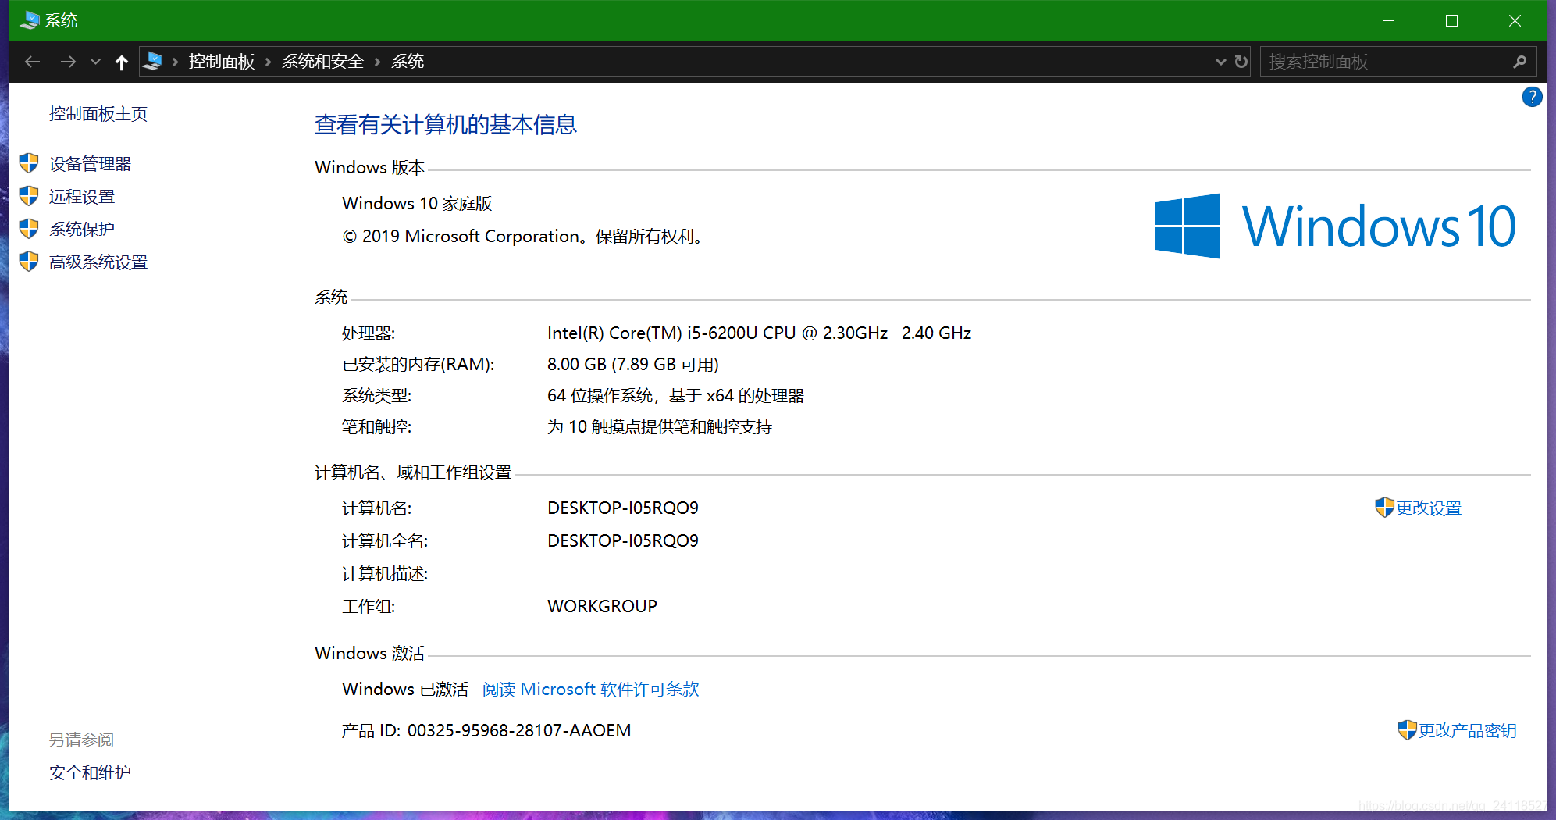This screenshot has height=820, width=1556.
Task: Click the Windows 10 家庭版 edition text
Action: click(x=417, y=204)
